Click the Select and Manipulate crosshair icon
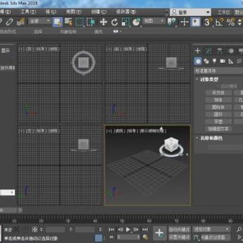This screenshot has width=243, height=243. point(184,22)
